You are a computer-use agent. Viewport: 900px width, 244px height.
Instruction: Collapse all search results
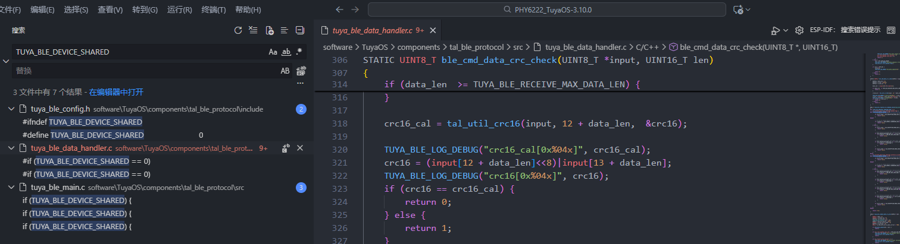click(300, 30)
